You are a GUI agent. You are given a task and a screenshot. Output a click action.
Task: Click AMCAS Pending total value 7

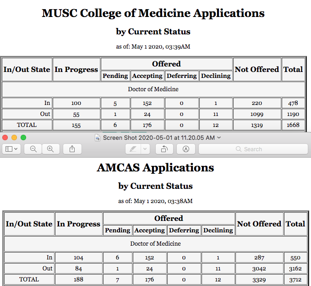(x=117, y=280)
